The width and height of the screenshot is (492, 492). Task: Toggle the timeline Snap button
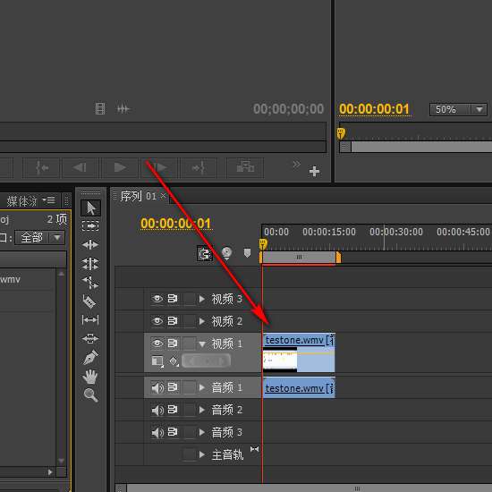(x=205, y=253)
